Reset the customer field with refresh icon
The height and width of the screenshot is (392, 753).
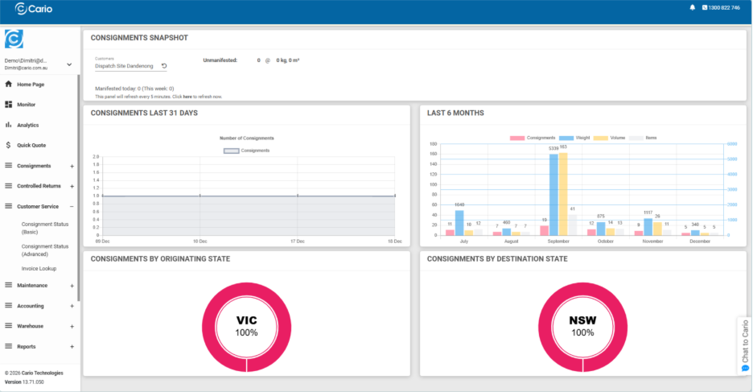[x=164, y=66]
